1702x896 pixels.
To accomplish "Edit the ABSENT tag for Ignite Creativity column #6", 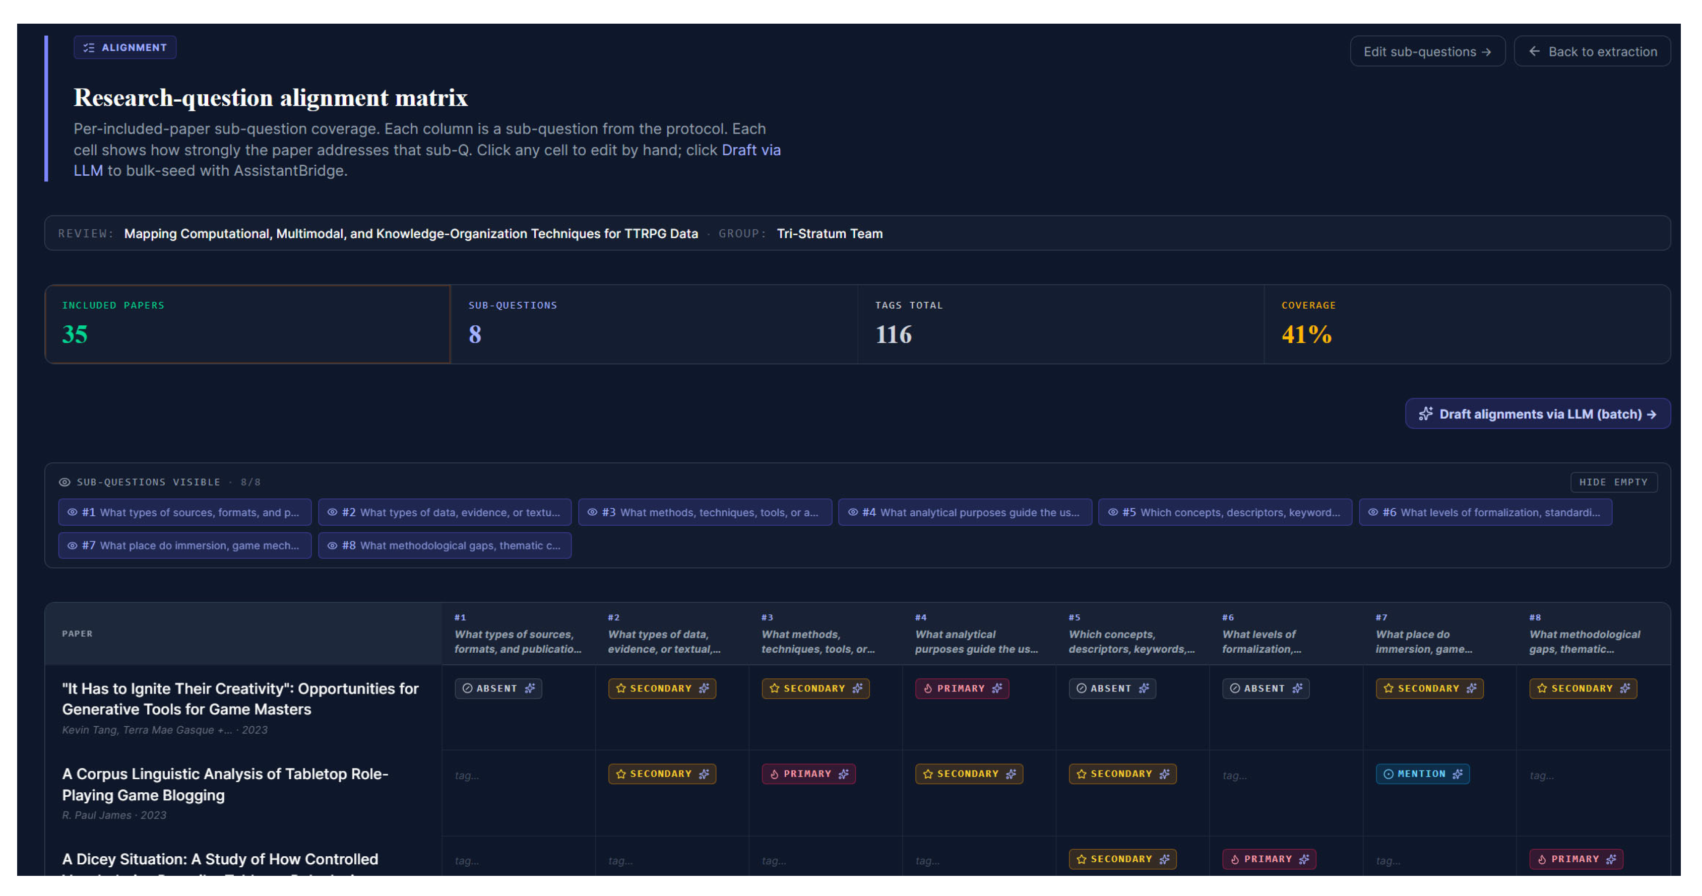I will (x=1266, y=688).
